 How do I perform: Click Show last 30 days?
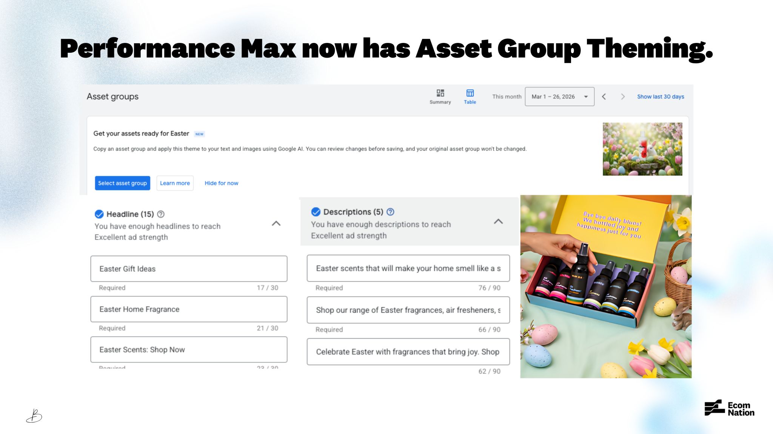[660, 96]
